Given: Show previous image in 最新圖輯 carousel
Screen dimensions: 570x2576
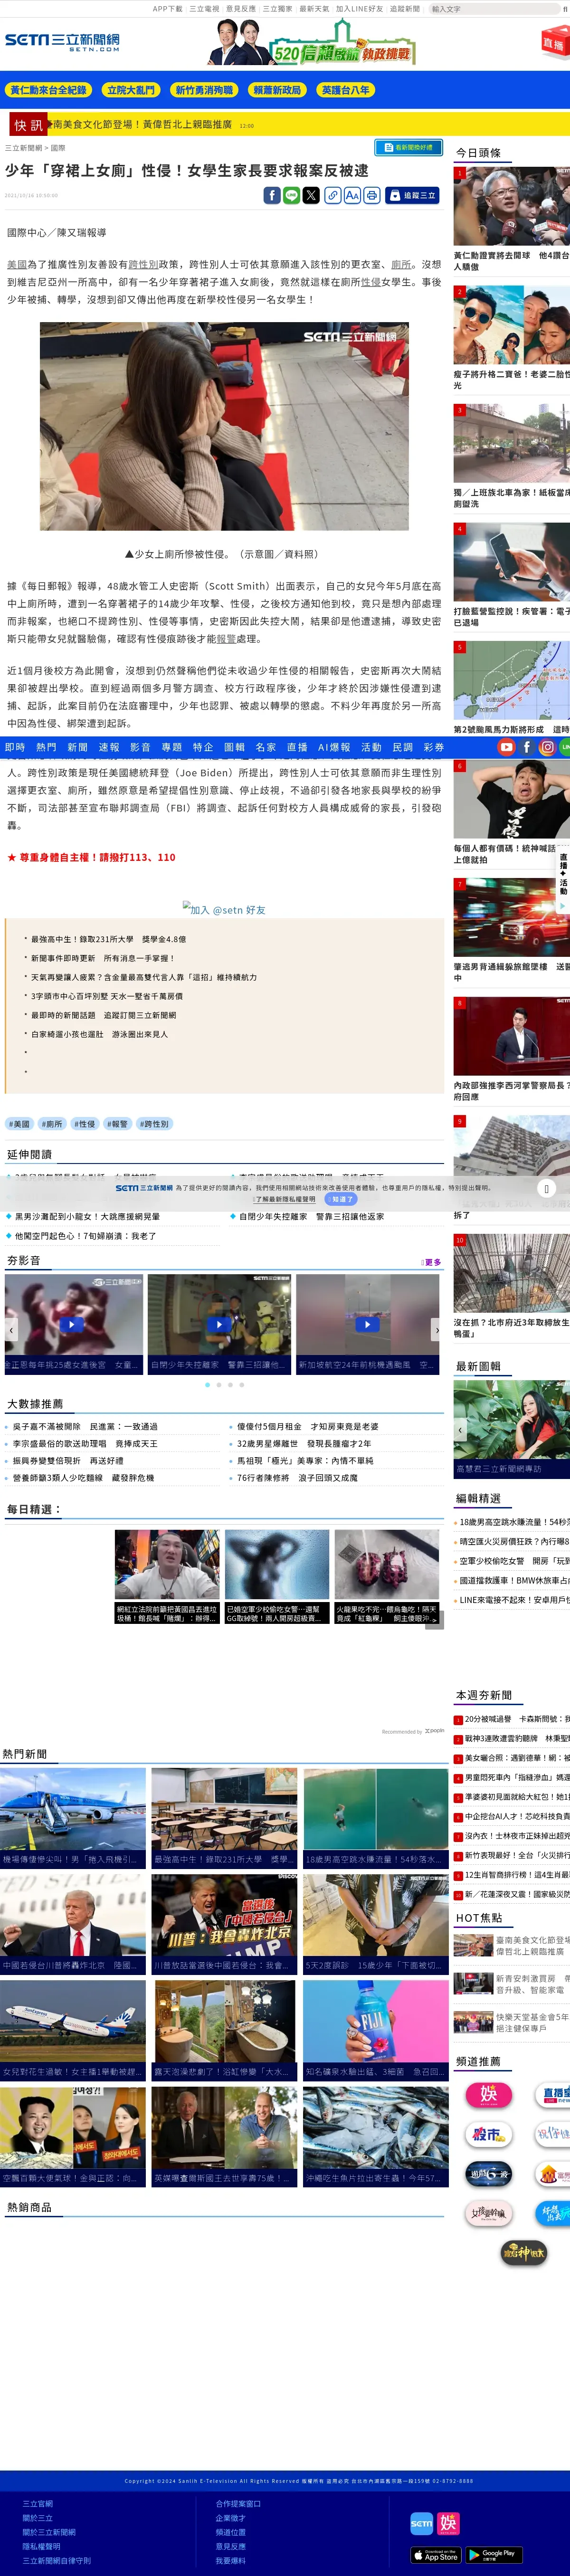Looking at the screenshot, I should 460,1430.
